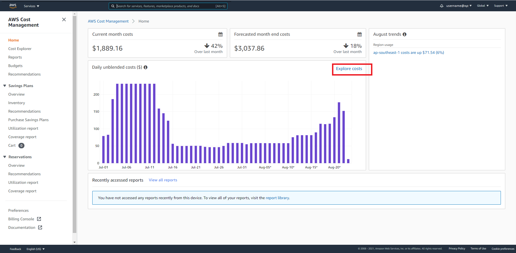The height and width of the screenshot is (253, 516).
Task: Open the notifications bell icon
Action: [x=442, y=6]
